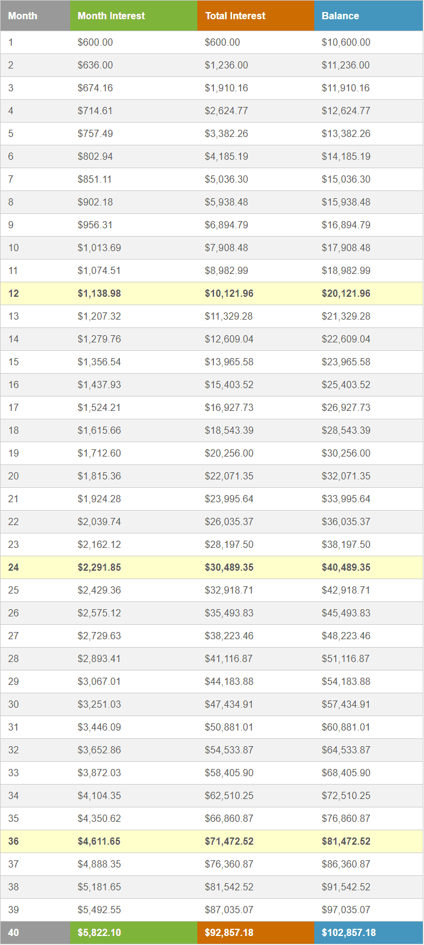The width and height of the screenshot is (424, 945).
Task: Select the $71,472.52 total interest in month 36
Action: click(x=229, y=842)
